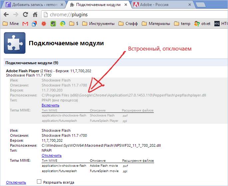228x186 pixels.
Task: Expand the 'Материалы' bookmarks folder
Action: coord(156,24)
